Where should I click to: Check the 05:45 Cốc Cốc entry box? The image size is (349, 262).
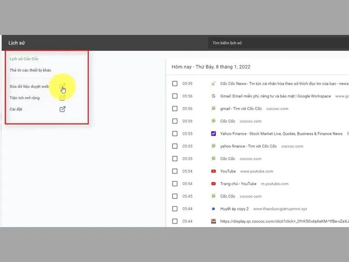[175, 196]
